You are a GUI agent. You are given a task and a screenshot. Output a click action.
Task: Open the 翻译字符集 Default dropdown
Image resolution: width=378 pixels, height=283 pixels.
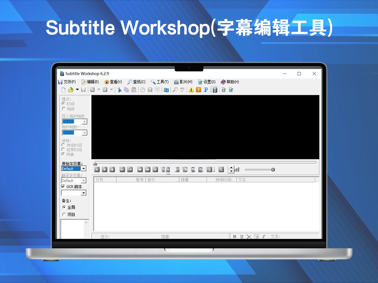click(84, 181)
